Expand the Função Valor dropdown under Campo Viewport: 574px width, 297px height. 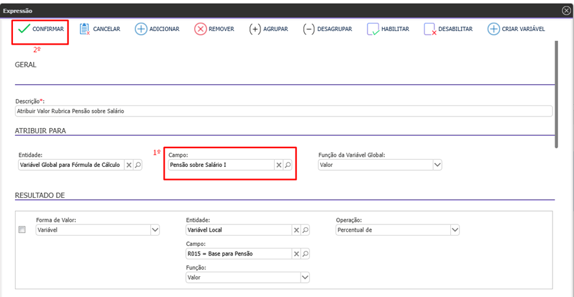305,277
